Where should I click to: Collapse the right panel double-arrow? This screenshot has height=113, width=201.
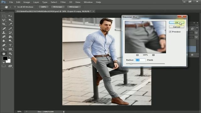(194, 23)
